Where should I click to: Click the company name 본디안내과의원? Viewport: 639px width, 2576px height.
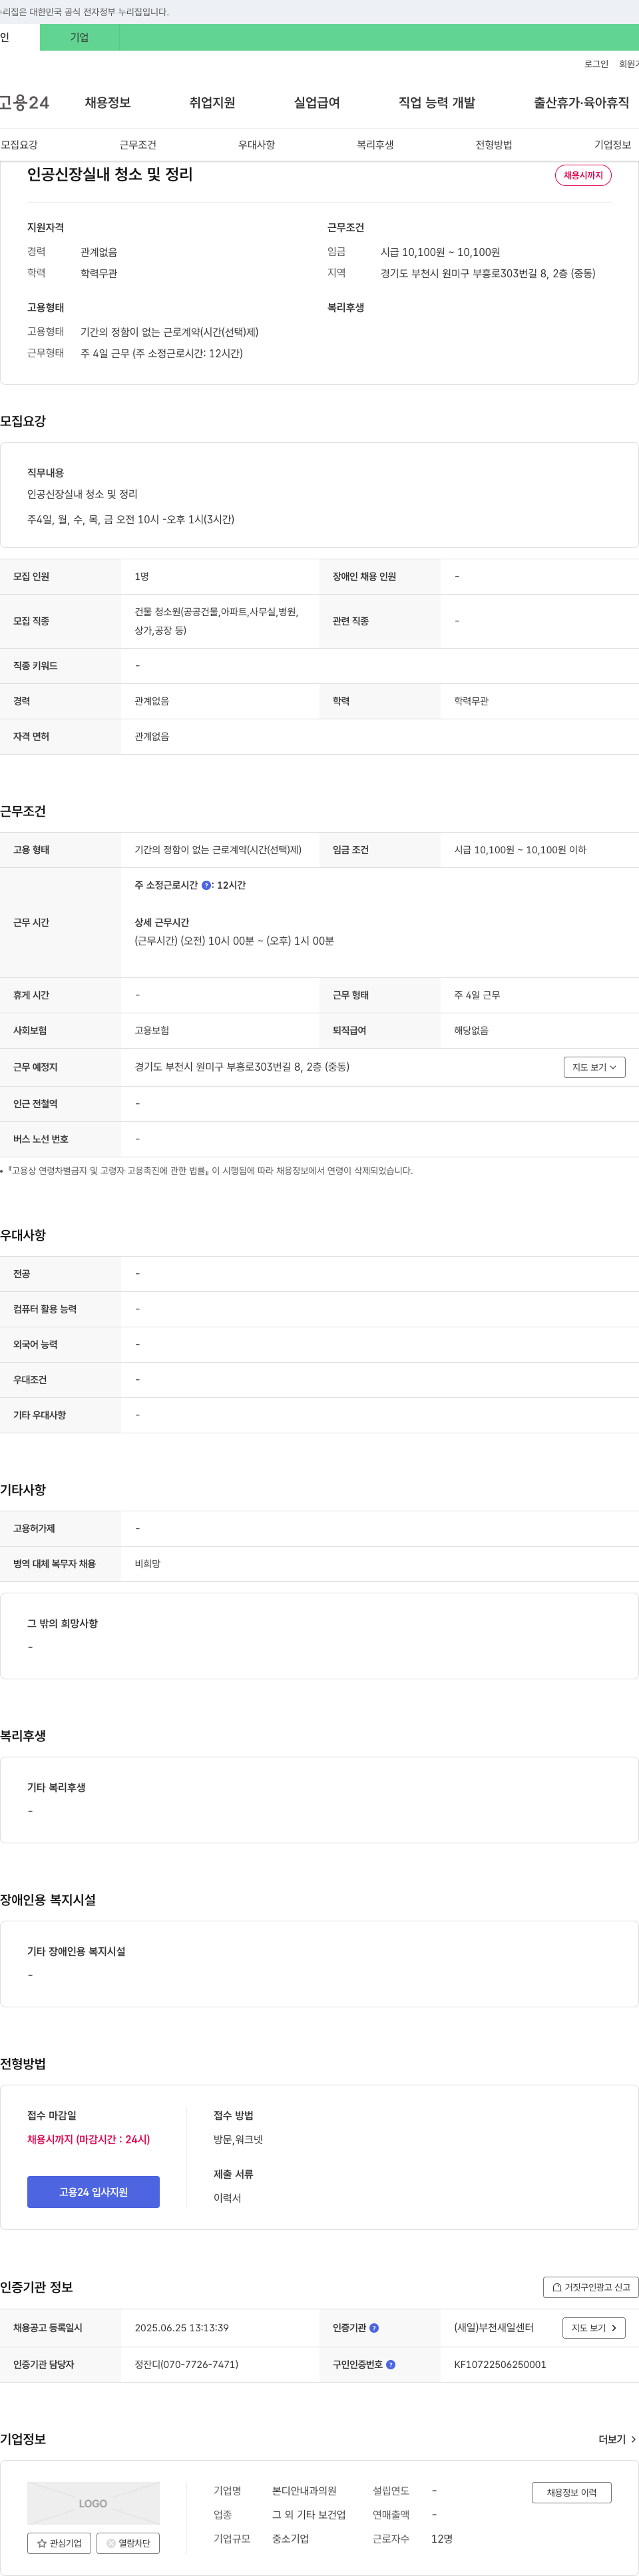305,2491
